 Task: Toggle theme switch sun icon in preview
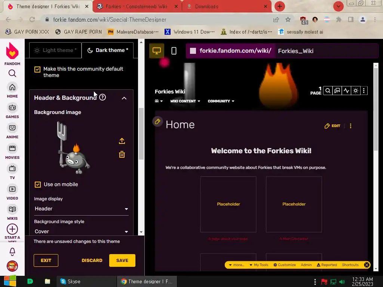[356, 91]
